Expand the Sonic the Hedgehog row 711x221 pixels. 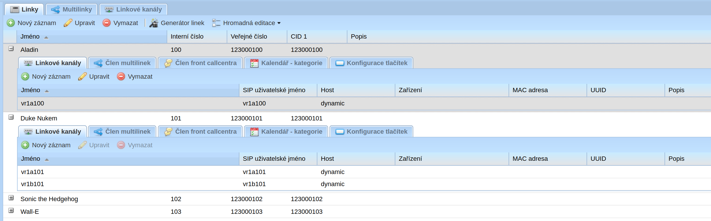pyautogui.click(x=11, y=198)
